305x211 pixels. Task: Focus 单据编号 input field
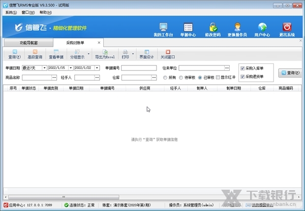coord(139,68)
